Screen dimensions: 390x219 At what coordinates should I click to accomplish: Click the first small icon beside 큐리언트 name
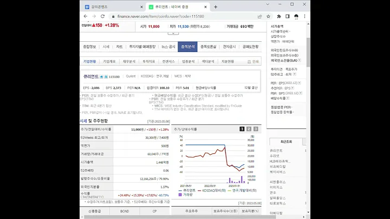click(x=101, y=76)
